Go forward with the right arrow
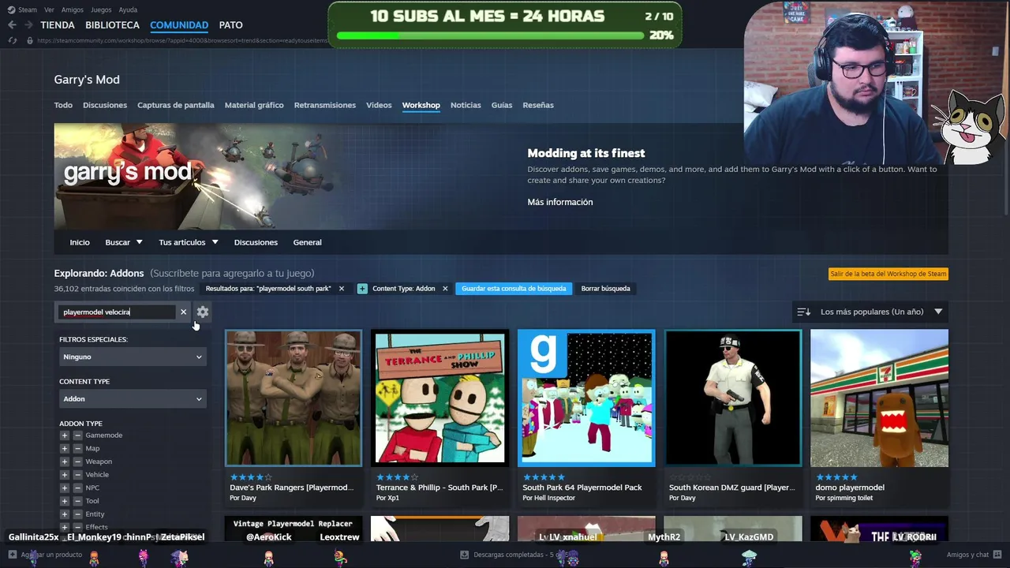The height and width of the screenshot is (568, 1010). 29,25
